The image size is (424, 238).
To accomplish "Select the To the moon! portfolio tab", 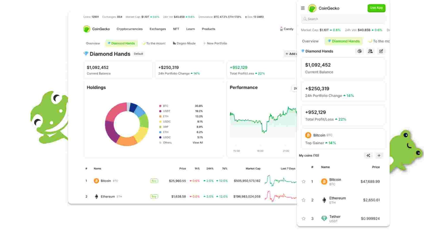I will pyautogui.click(x=154, y=43).
